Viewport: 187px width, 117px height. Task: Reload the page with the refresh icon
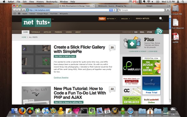click(115, 10)
